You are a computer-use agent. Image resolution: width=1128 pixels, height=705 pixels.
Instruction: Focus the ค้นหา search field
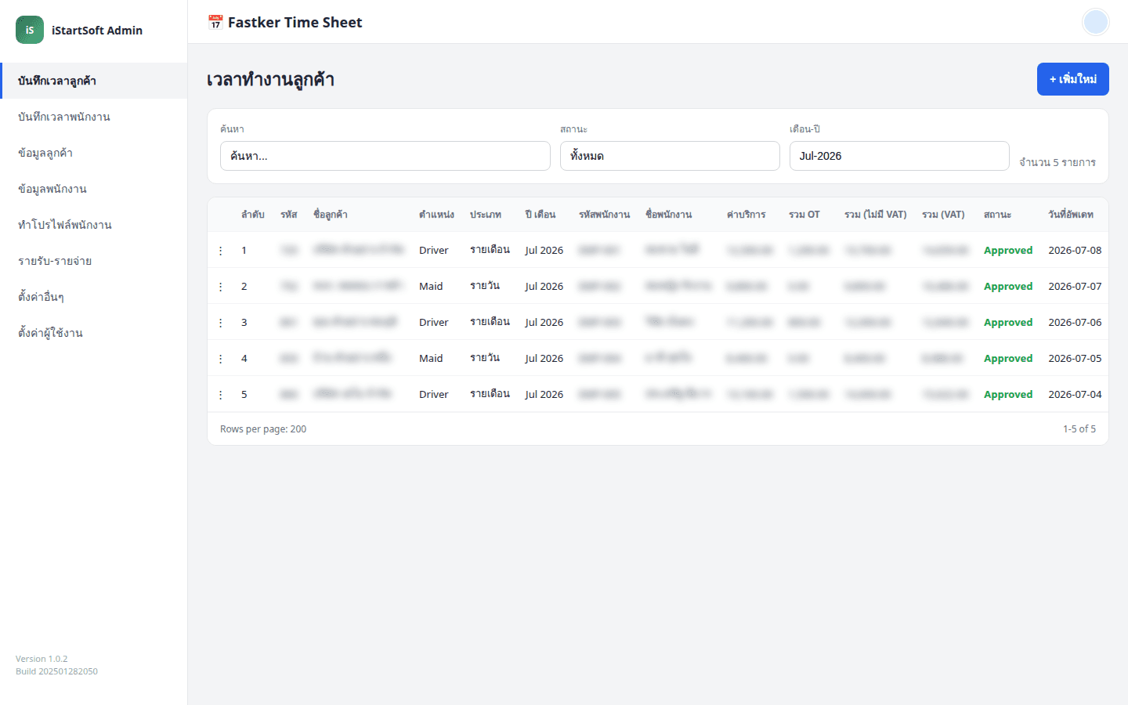385,156
